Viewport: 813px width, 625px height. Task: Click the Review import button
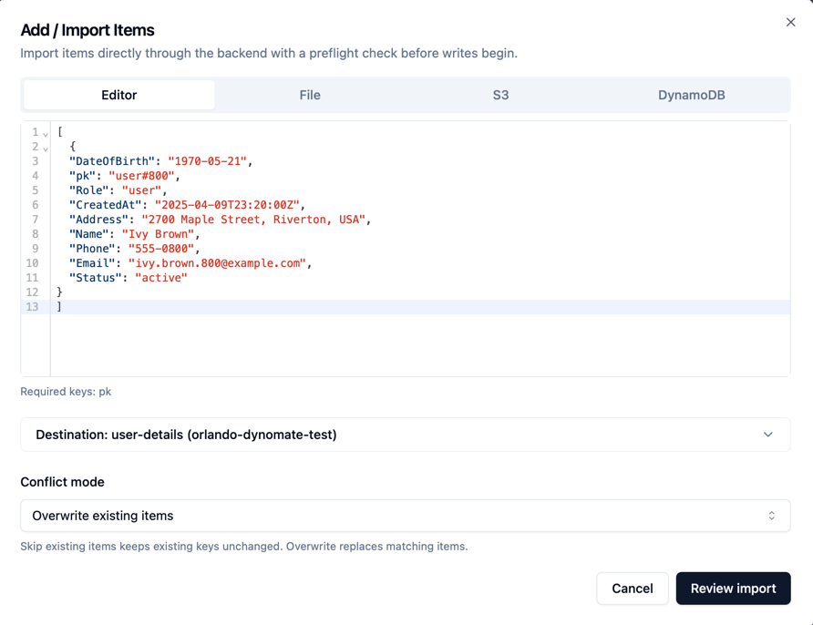pos(733,589)
